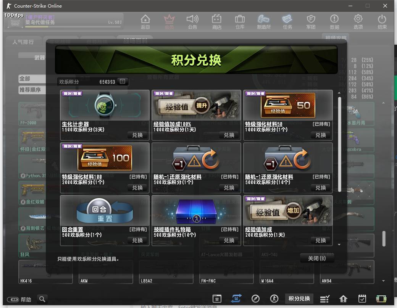The image size is (397, 308).
Task: Open the 公告 announcements speaker icon
Action: click(x=192, y=22)
